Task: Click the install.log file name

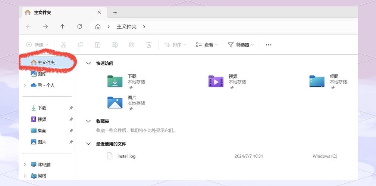Action: [x=126, y=156]
